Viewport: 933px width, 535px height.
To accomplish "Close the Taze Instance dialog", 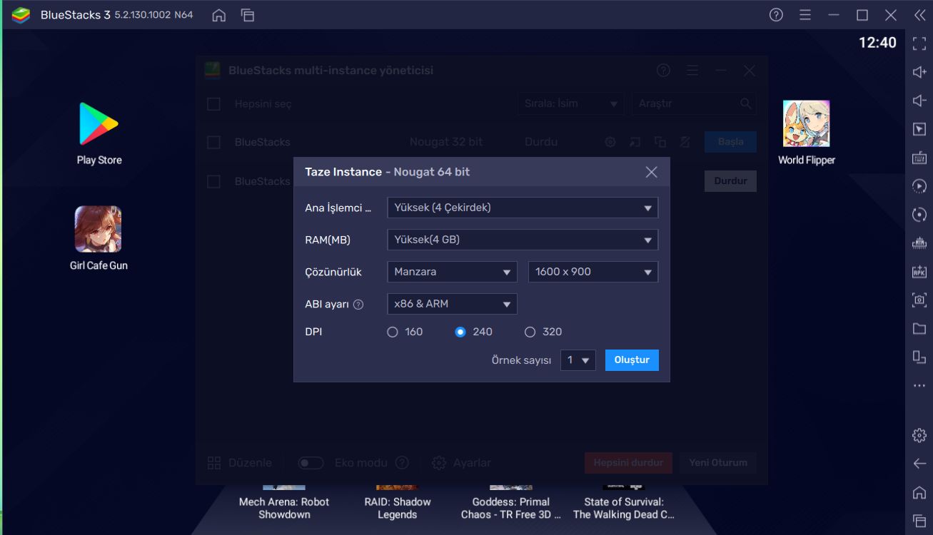I will point(651,172).
